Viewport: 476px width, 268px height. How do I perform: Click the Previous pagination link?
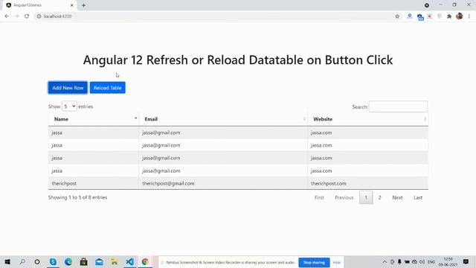pyautogui.click(x=344, y=197)
